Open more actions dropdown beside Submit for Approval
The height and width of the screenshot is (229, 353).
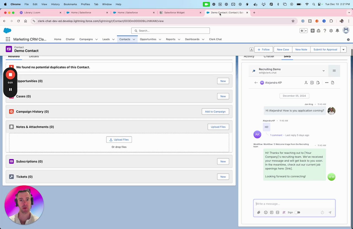[x=343, y=50]
